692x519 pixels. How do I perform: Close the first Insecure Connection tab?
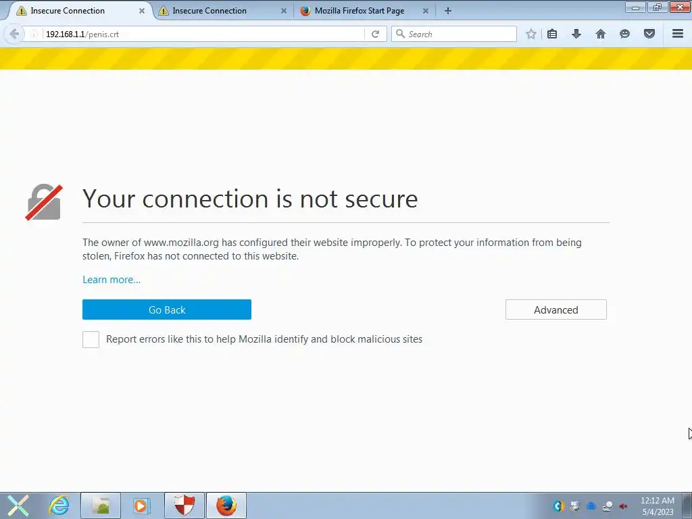[x=142, y=11]
